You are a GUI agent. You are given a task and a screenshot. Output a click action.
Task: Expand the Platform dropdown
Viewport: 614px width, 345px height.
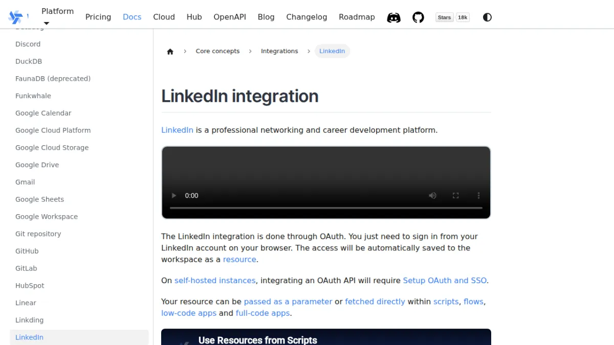point(57,16)
